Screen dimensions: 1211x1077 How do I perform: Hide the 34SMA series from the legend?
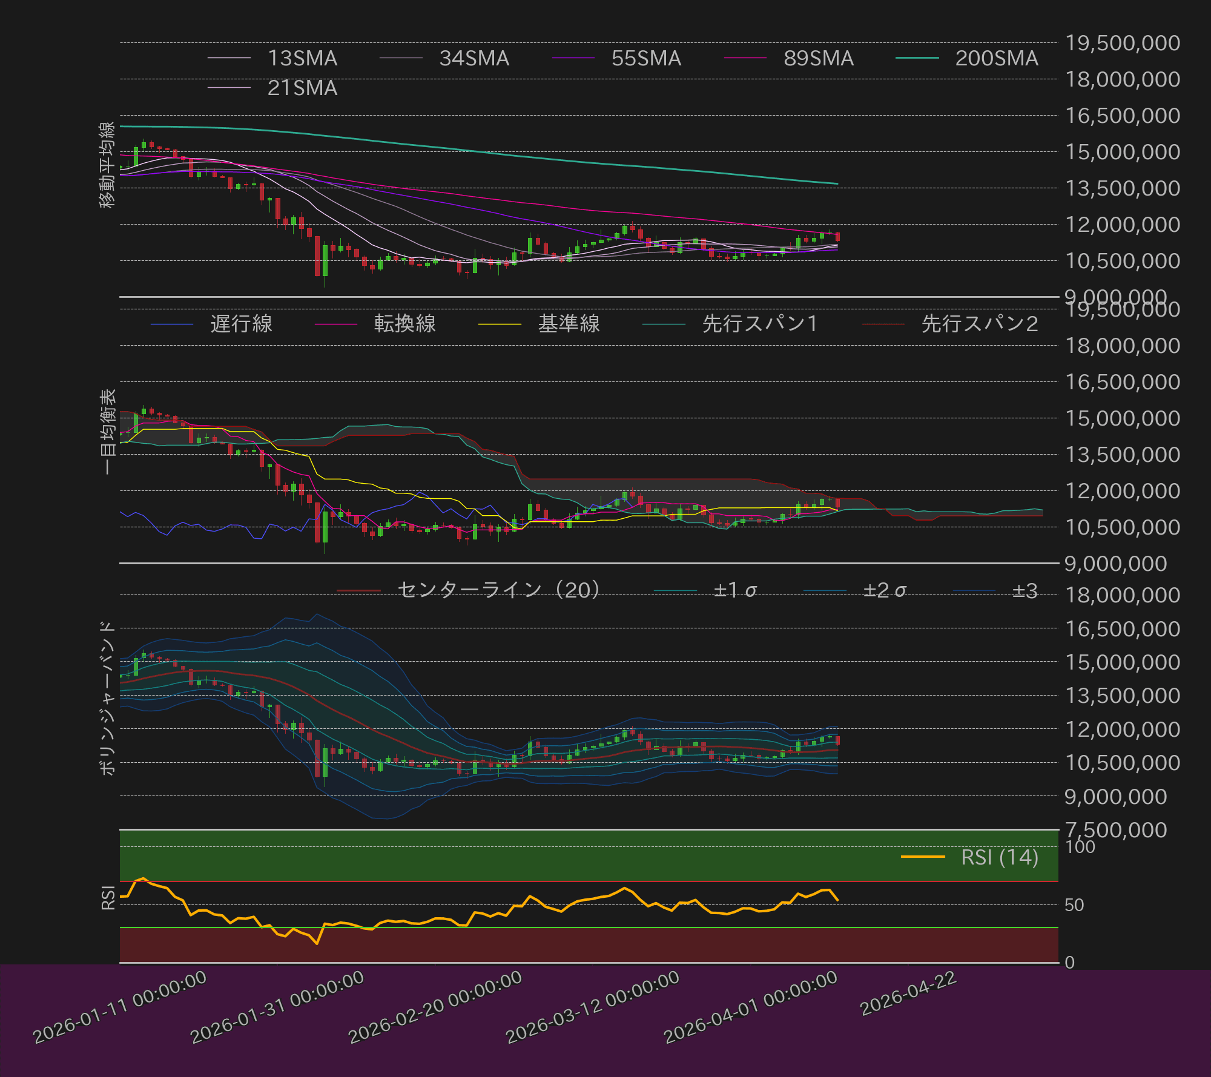tap(401, 58)
